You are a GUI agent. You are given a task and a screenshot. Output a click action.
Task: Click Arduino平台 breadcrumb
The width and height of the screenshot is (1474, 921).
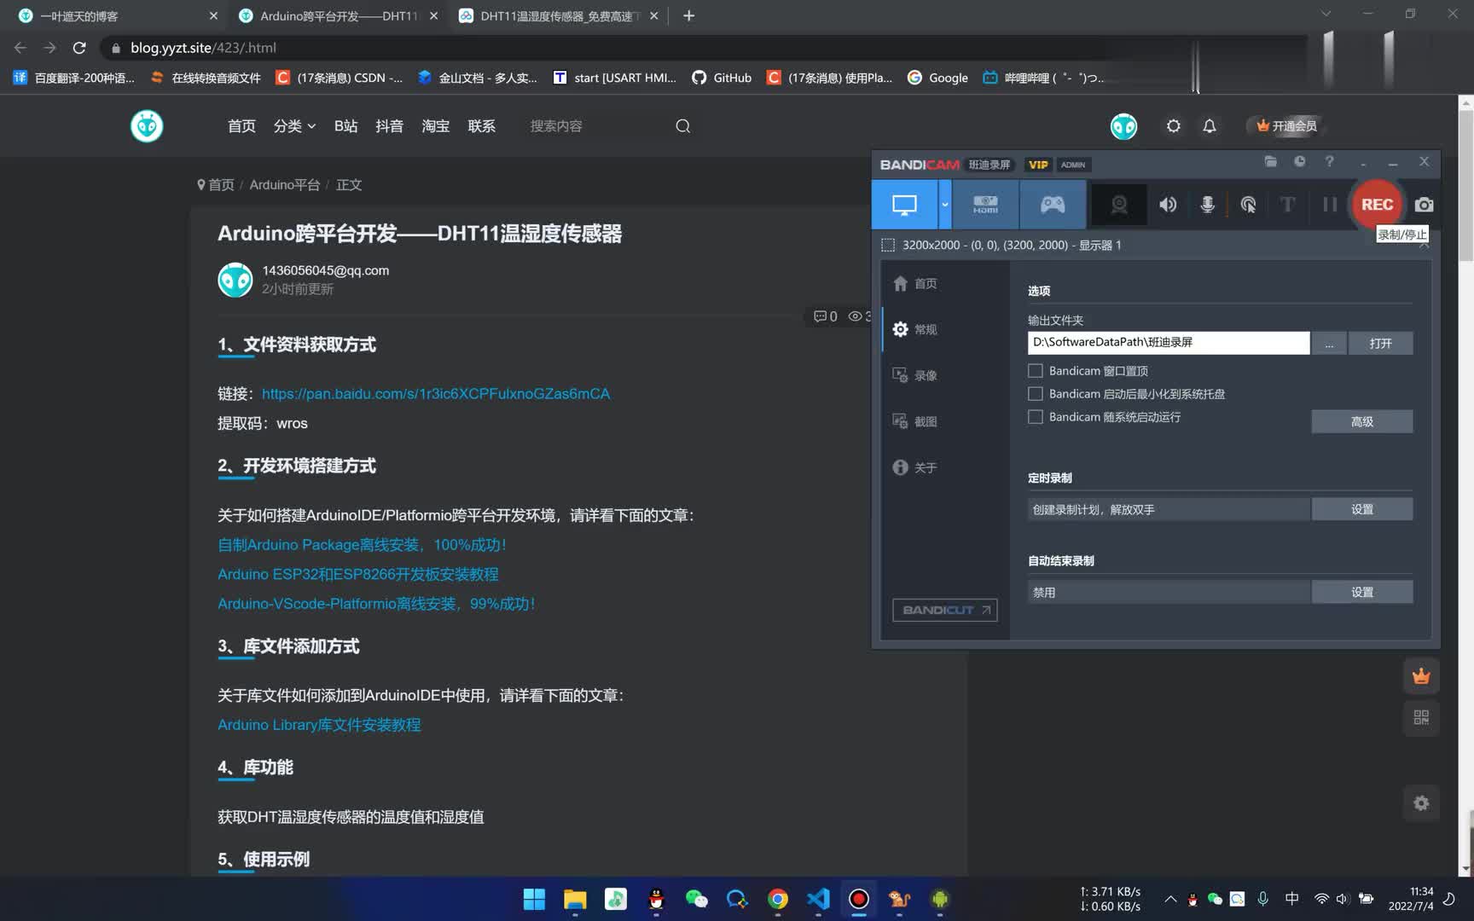tap(284, 185)
